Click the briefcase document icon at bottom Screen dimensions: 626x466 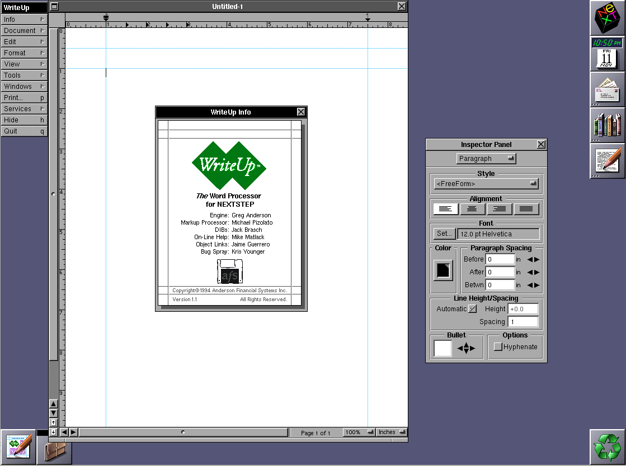(55, 451)
